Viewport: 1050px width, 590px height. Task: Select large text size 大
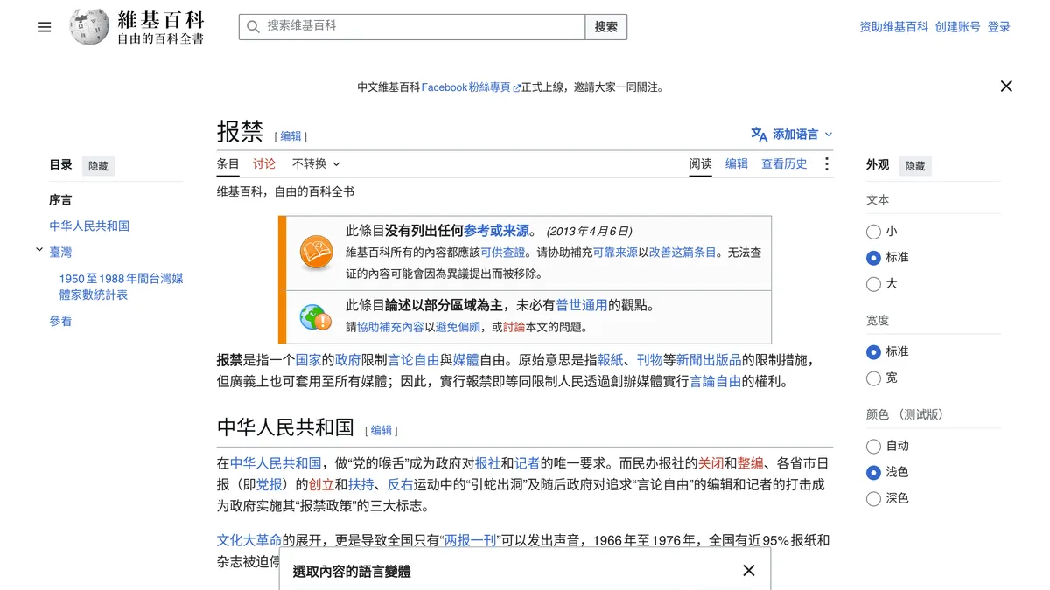(x=873, y=284)
